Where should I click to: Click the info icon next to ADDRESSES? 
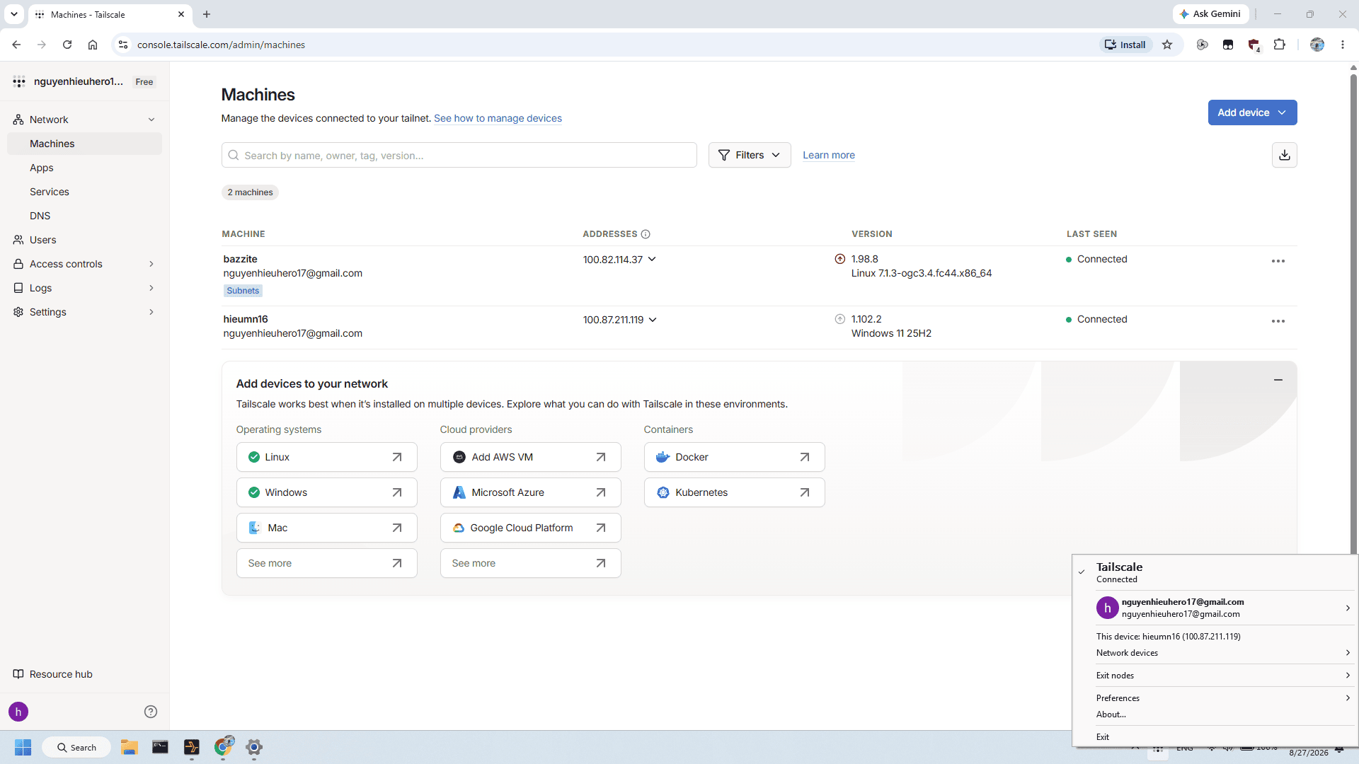646,234
